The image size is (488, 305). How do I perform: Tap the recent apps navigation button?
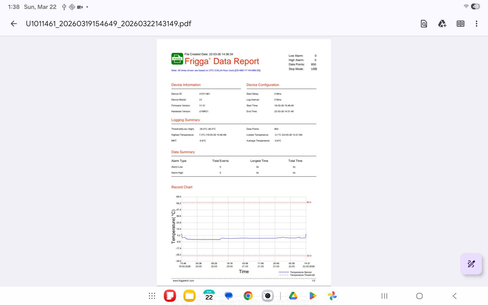(384, 296)
